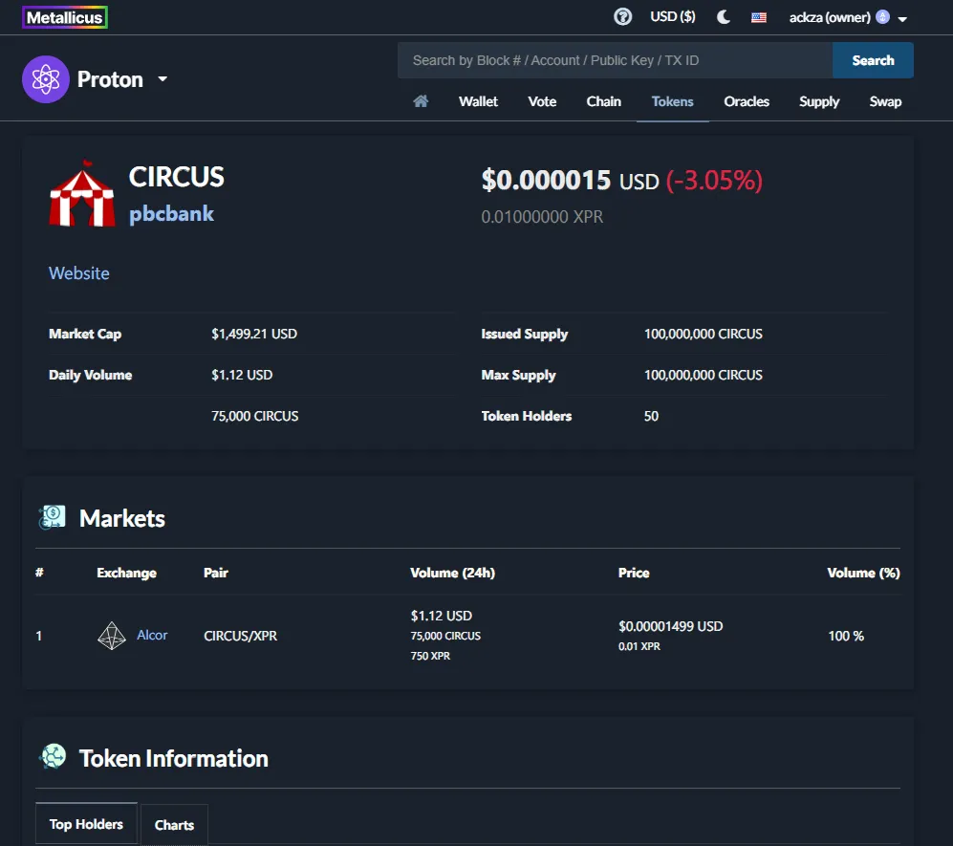Select the Markets section icon

click(53, 517)
